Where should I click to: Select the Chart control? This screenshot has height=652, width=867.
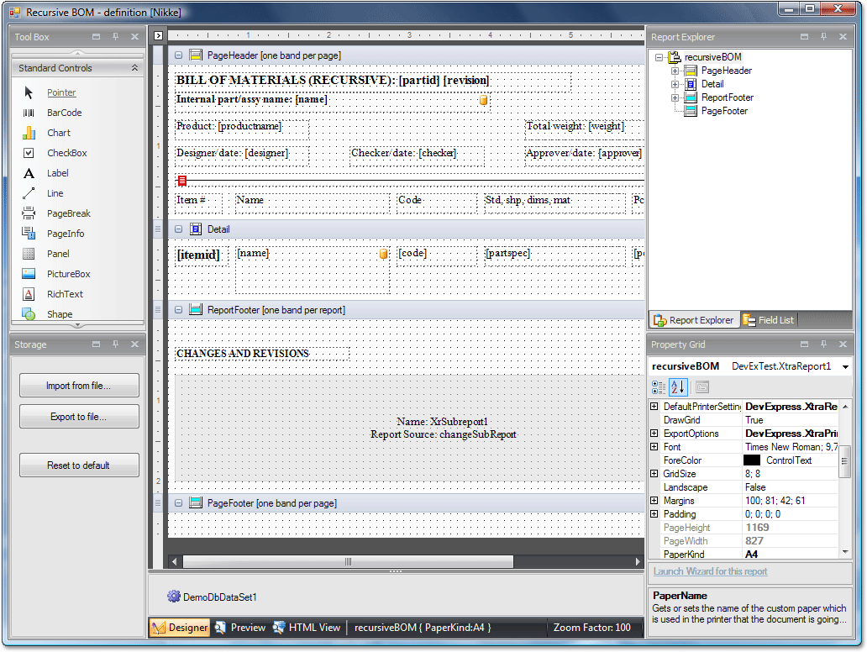tap(58, 133)
